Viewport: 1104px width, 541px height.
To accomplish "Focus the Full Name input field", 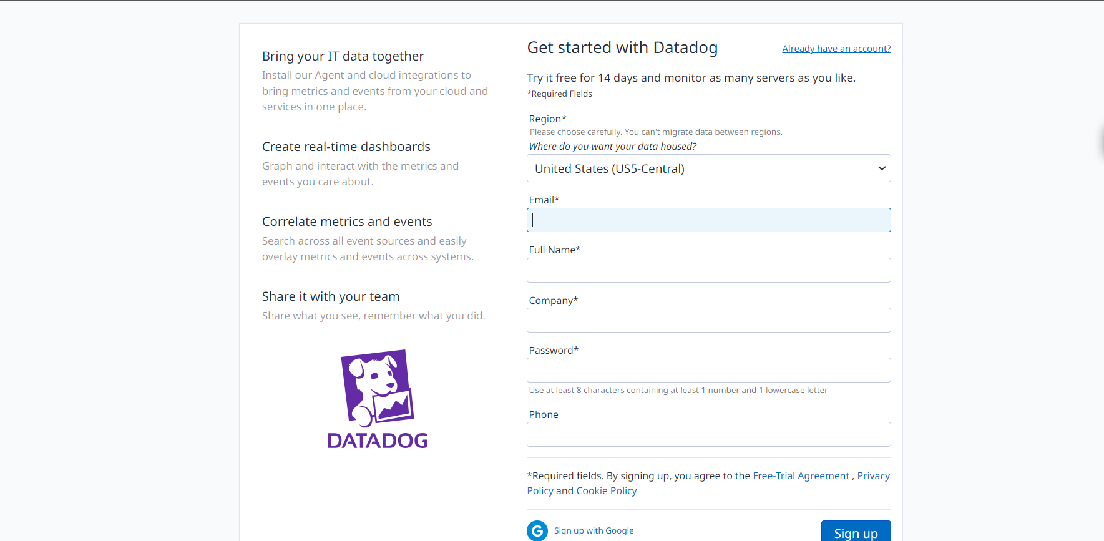I will (x=708, y=270).
